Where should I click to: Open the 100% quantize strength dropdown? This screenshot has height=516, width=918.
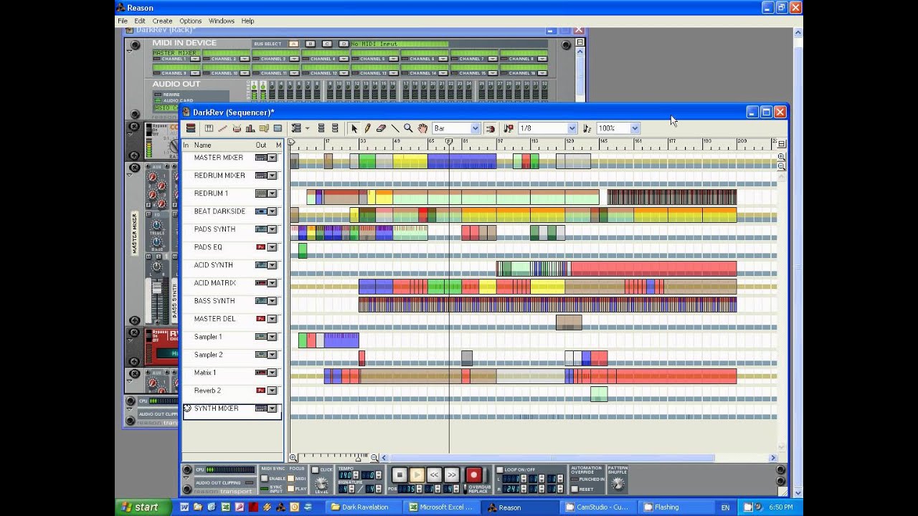635,128
